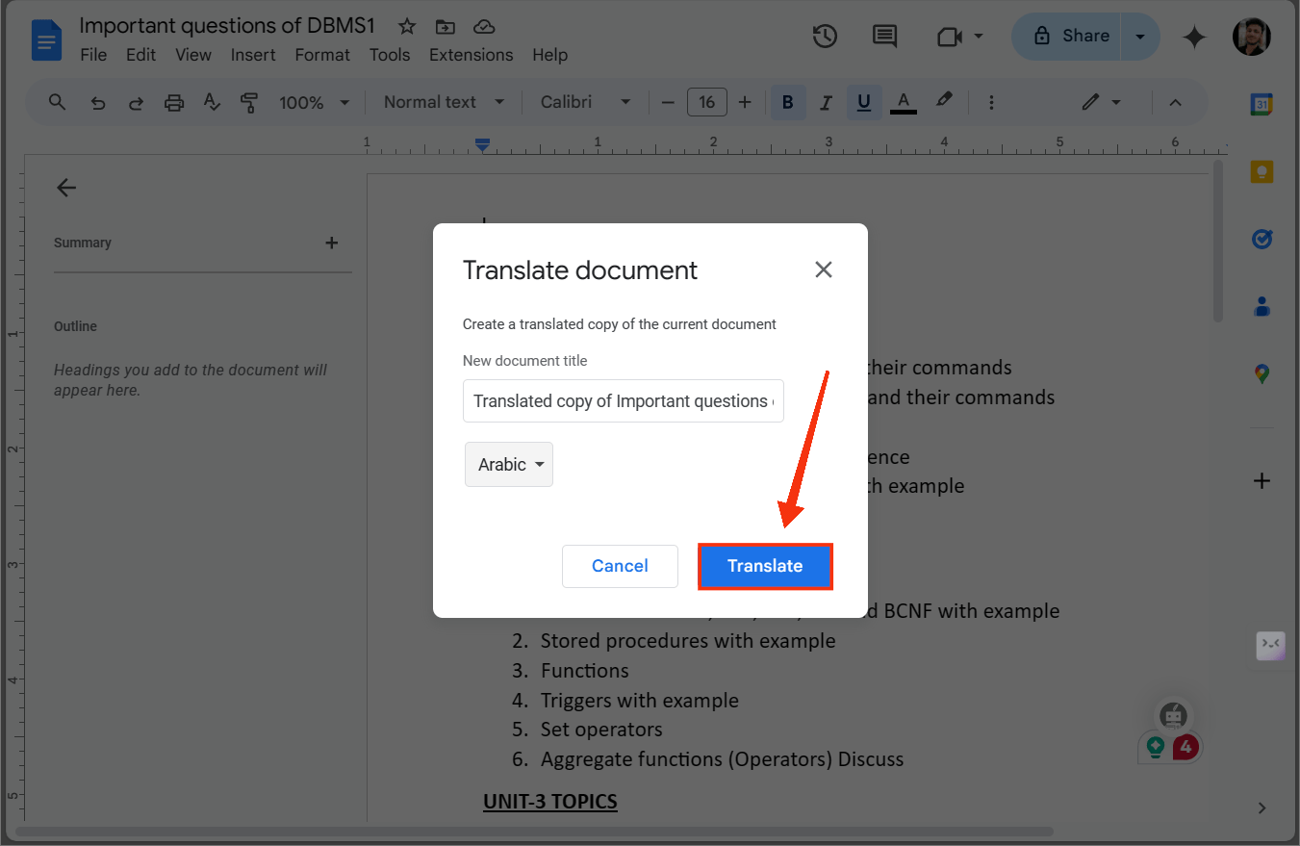The image size is (1300, 846).
Task: Open Google Tasks in side panel
Action: point(1262,239)
